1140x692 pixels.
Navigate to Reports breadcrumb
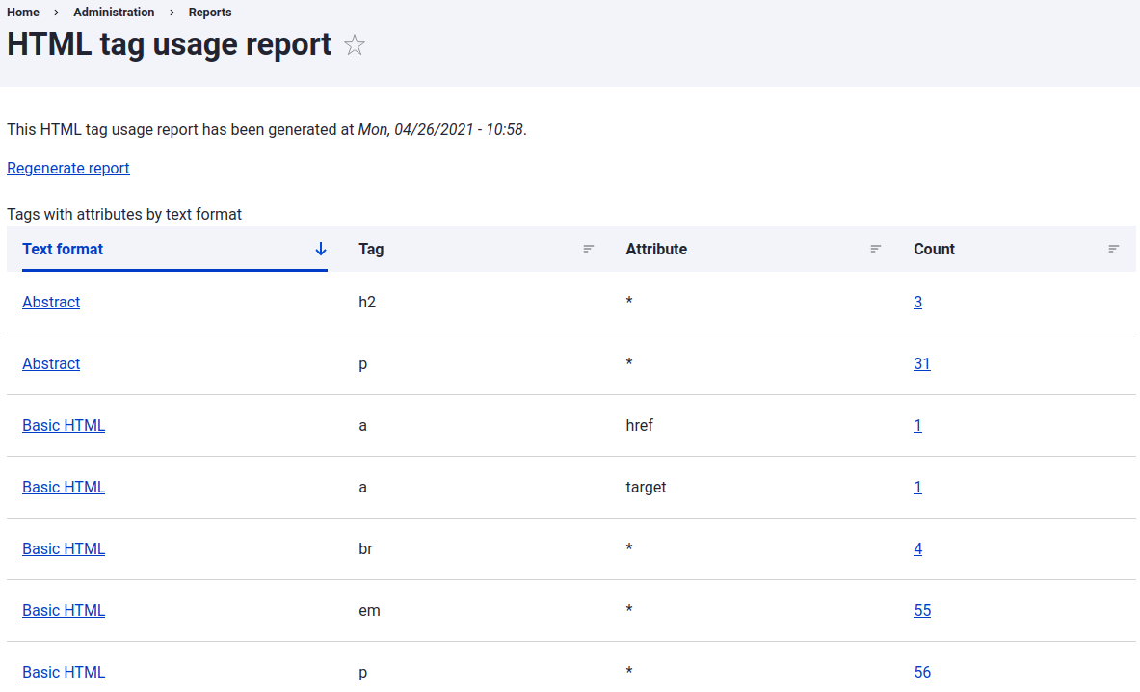[210, 13]
